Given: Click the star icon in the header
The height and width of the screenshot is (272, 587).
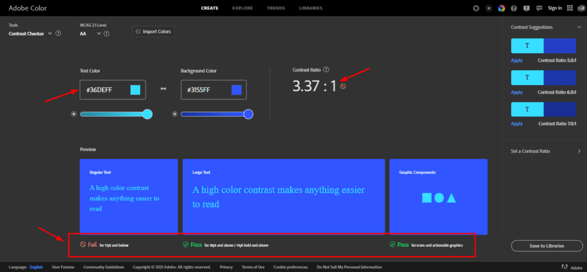Looking at the screenshot, I should pyautogui.click(x=476, y=8).
